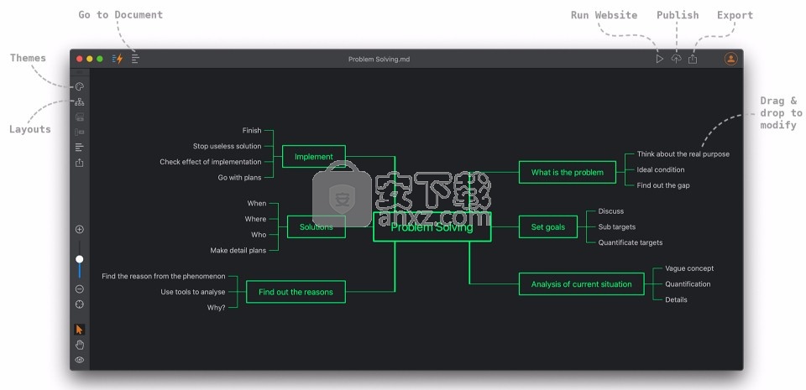Select the Find out the reasons node
806x390 pixels.
pyautogui.click(x=296, y=292)
